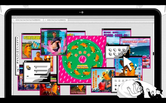The width and height of the screenshot is (166, 103).
Task: Select the green CD artwork on canvas
Action: click(x=82, y=60)
